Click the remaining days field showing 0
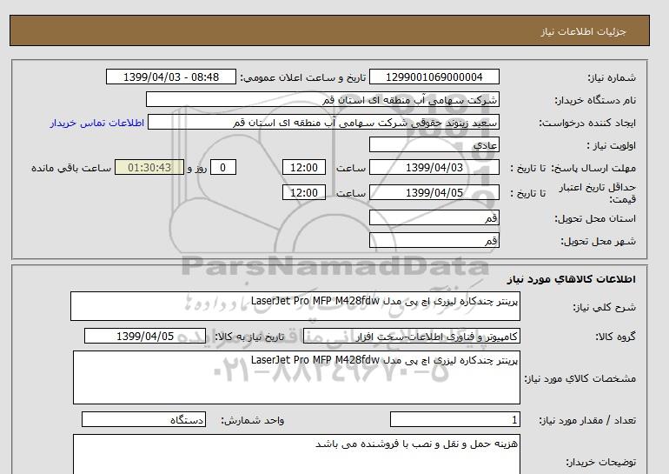Screen dimensions: 669x474 pos(222,167)
